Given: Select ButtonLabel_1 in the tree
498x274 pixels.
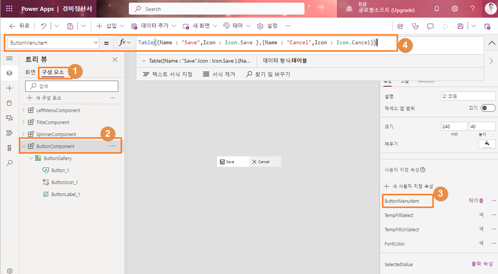Looking at the screenshot, I should [x=65, y=194].
